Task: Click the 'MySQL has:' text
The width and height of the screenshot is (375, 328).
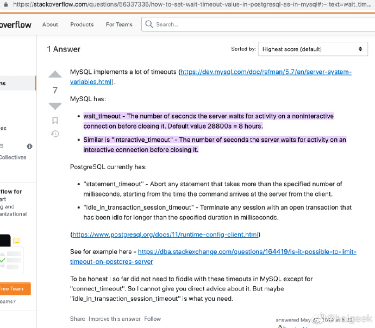Action: click(x=87, y=99)
